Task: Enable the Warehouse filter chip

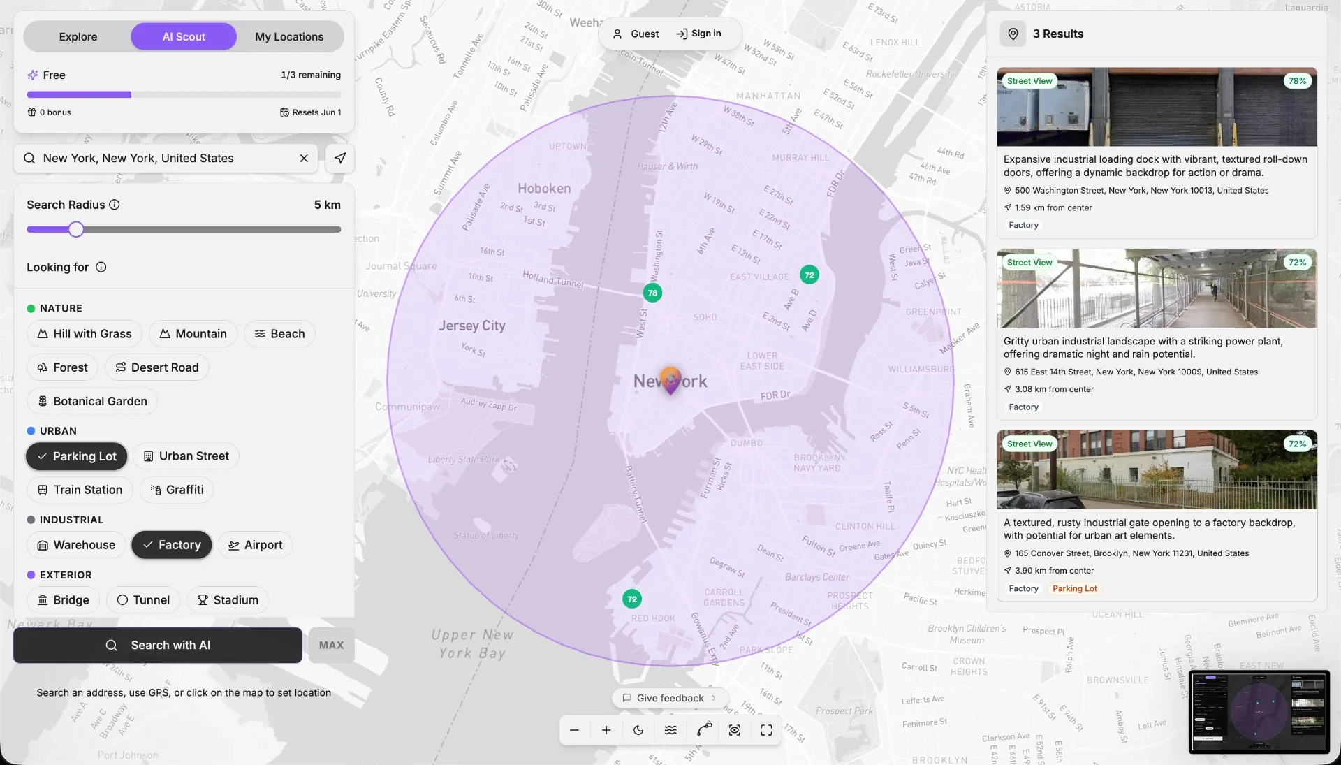Action: point(76,545)
